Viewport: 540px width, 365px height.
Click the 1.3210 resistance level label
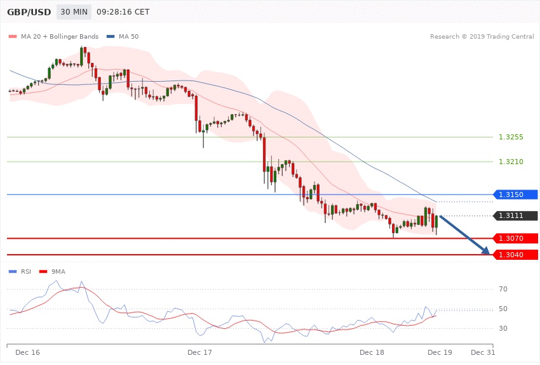click(511, 162)
